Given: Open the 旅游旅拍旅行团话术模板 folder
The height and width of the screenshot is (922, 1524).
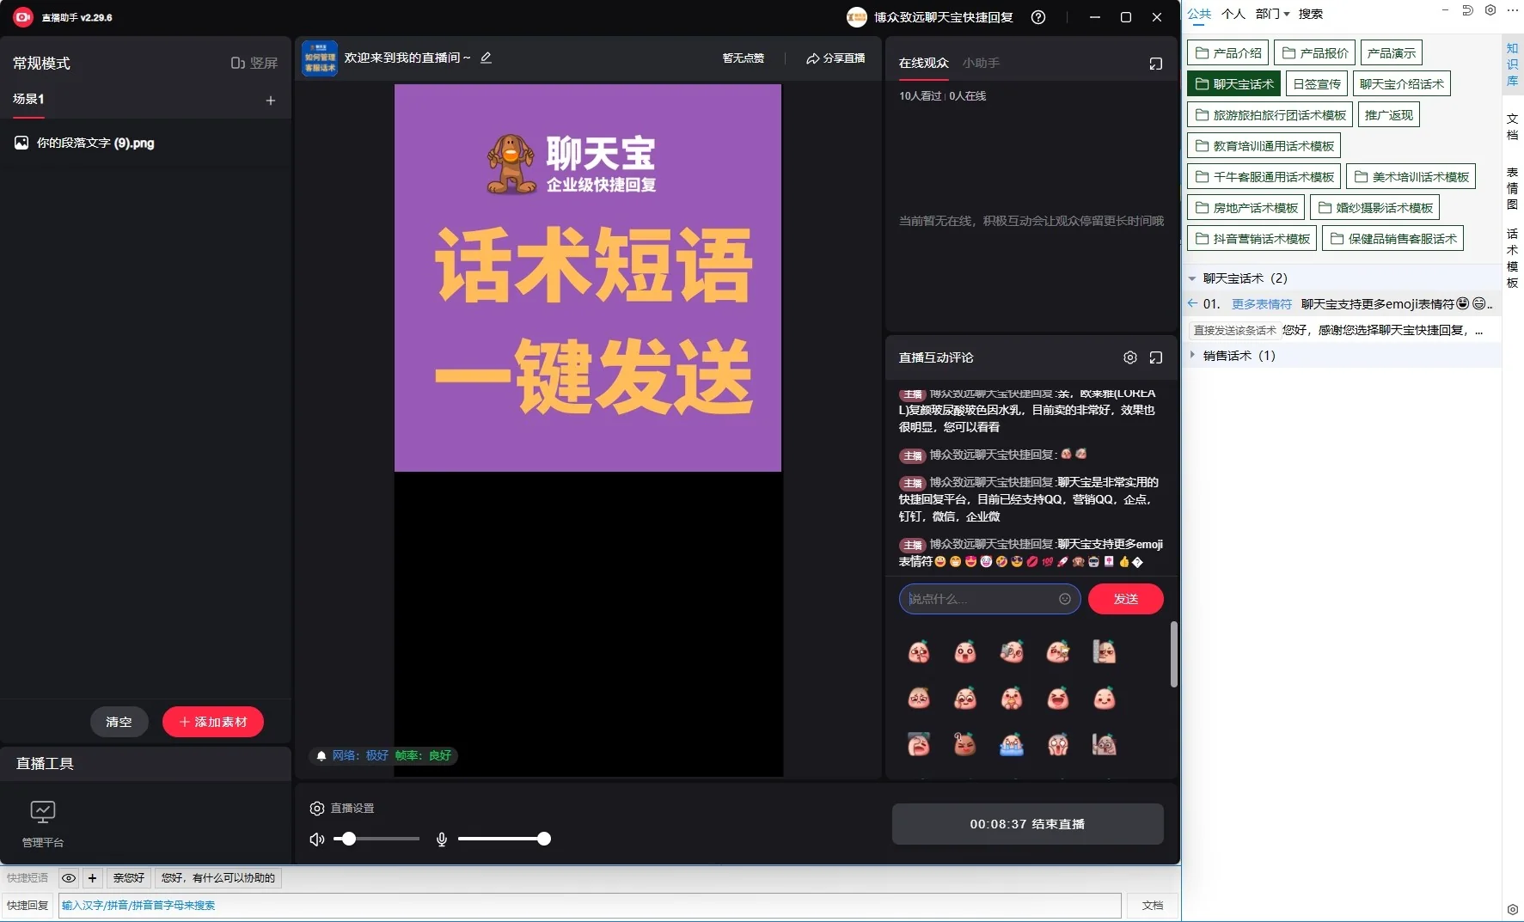Looking at the screenshot, I should tap(1270, 115).
